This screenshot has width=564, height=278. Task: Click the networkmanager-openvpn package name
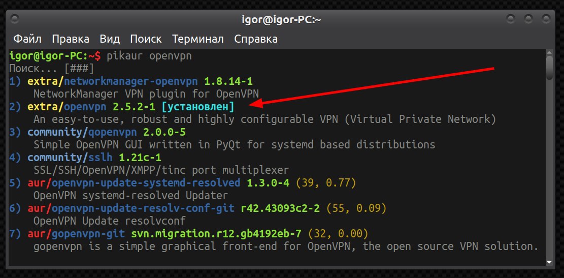[131, 81]
